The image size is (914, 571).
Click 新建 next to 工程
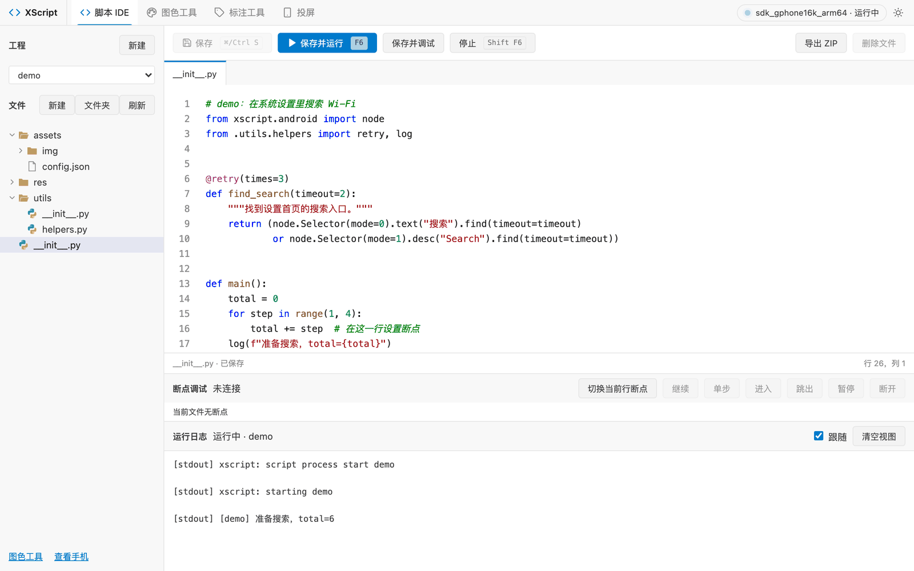tap(137, 45)
